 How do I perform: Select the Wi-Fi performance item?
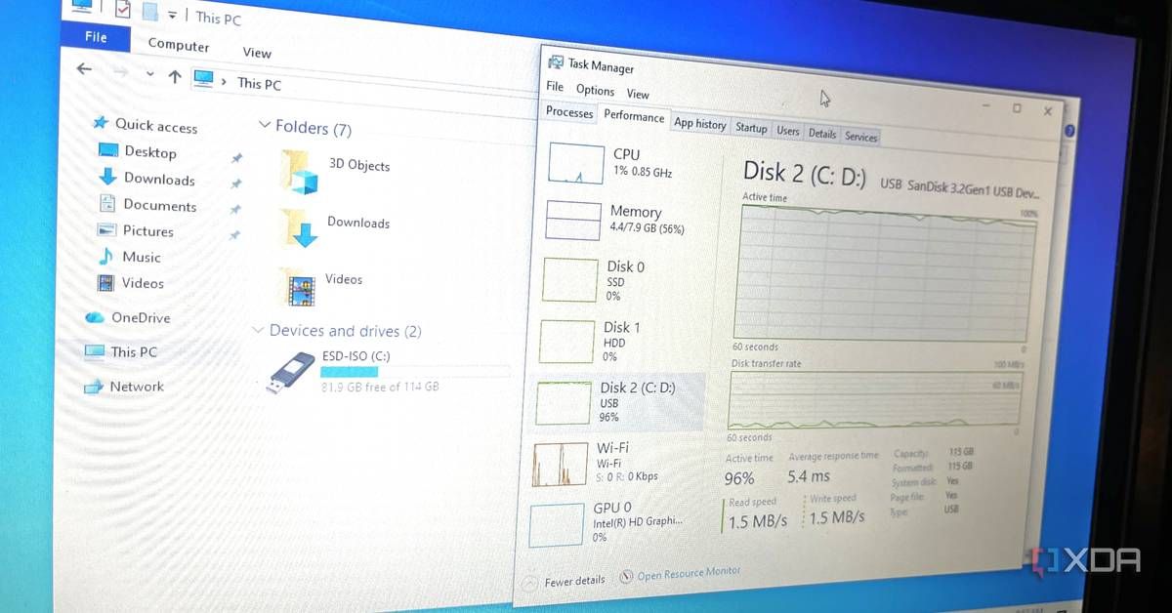pyautogui.click(x=613, y=463)
